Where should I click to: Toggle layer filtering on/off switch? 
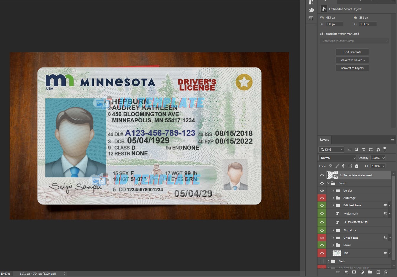pos(385,149)
